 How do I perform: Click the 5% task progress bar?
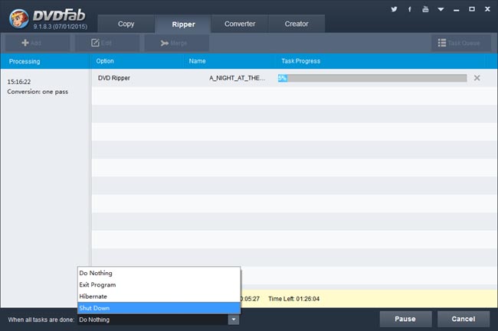coord(372,78)
